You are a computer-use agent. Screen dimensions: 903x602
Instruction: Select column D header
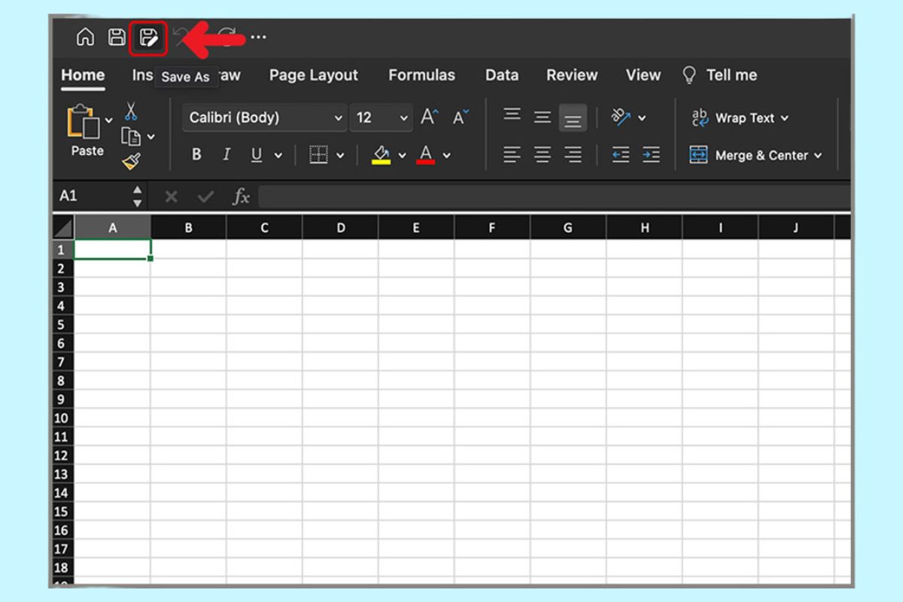tap(340, 227)
